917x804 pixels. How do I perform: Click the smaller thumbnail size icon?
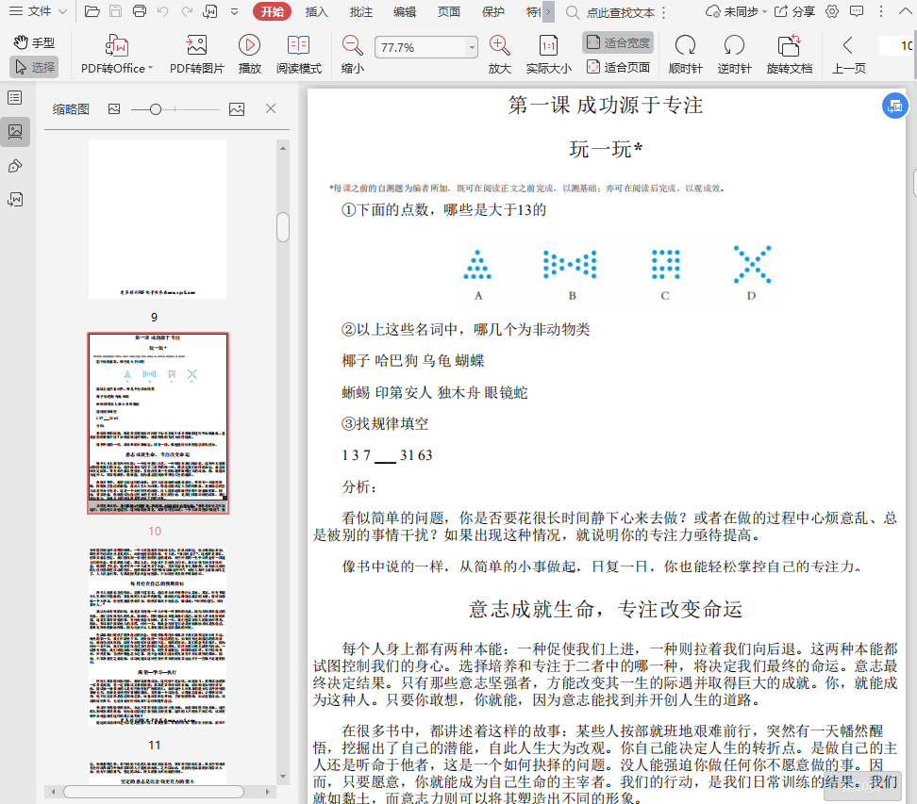(x=114, y=109)
